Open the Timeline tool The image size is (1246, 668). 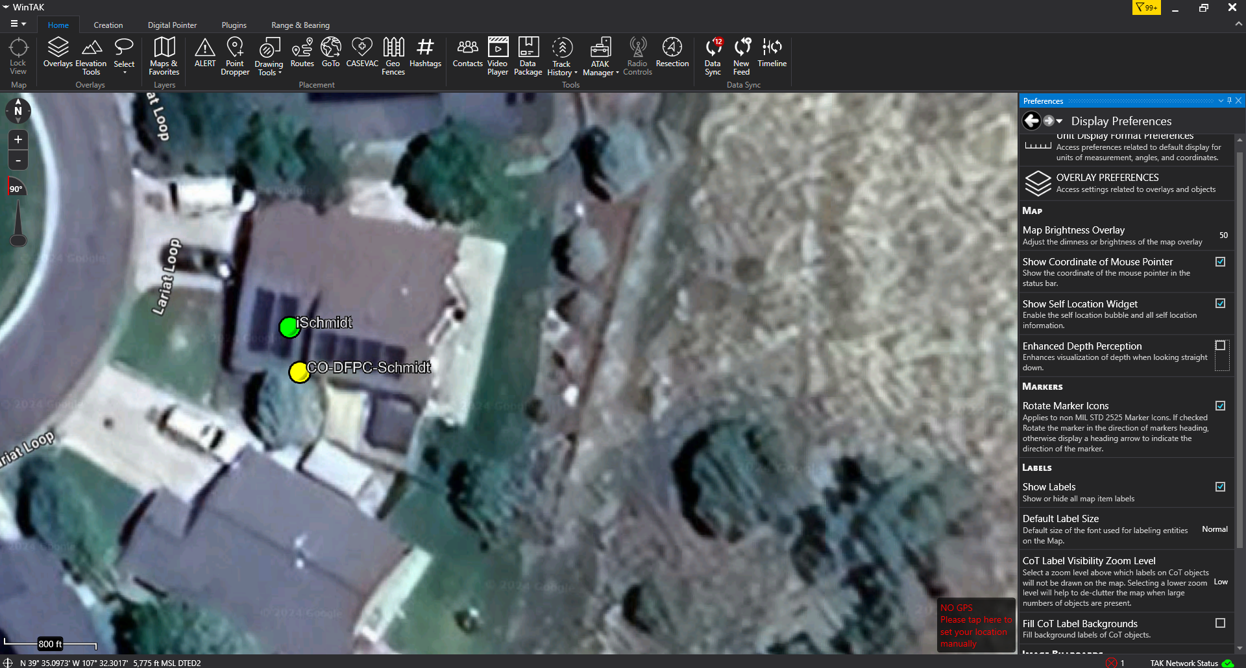point(772,53)
